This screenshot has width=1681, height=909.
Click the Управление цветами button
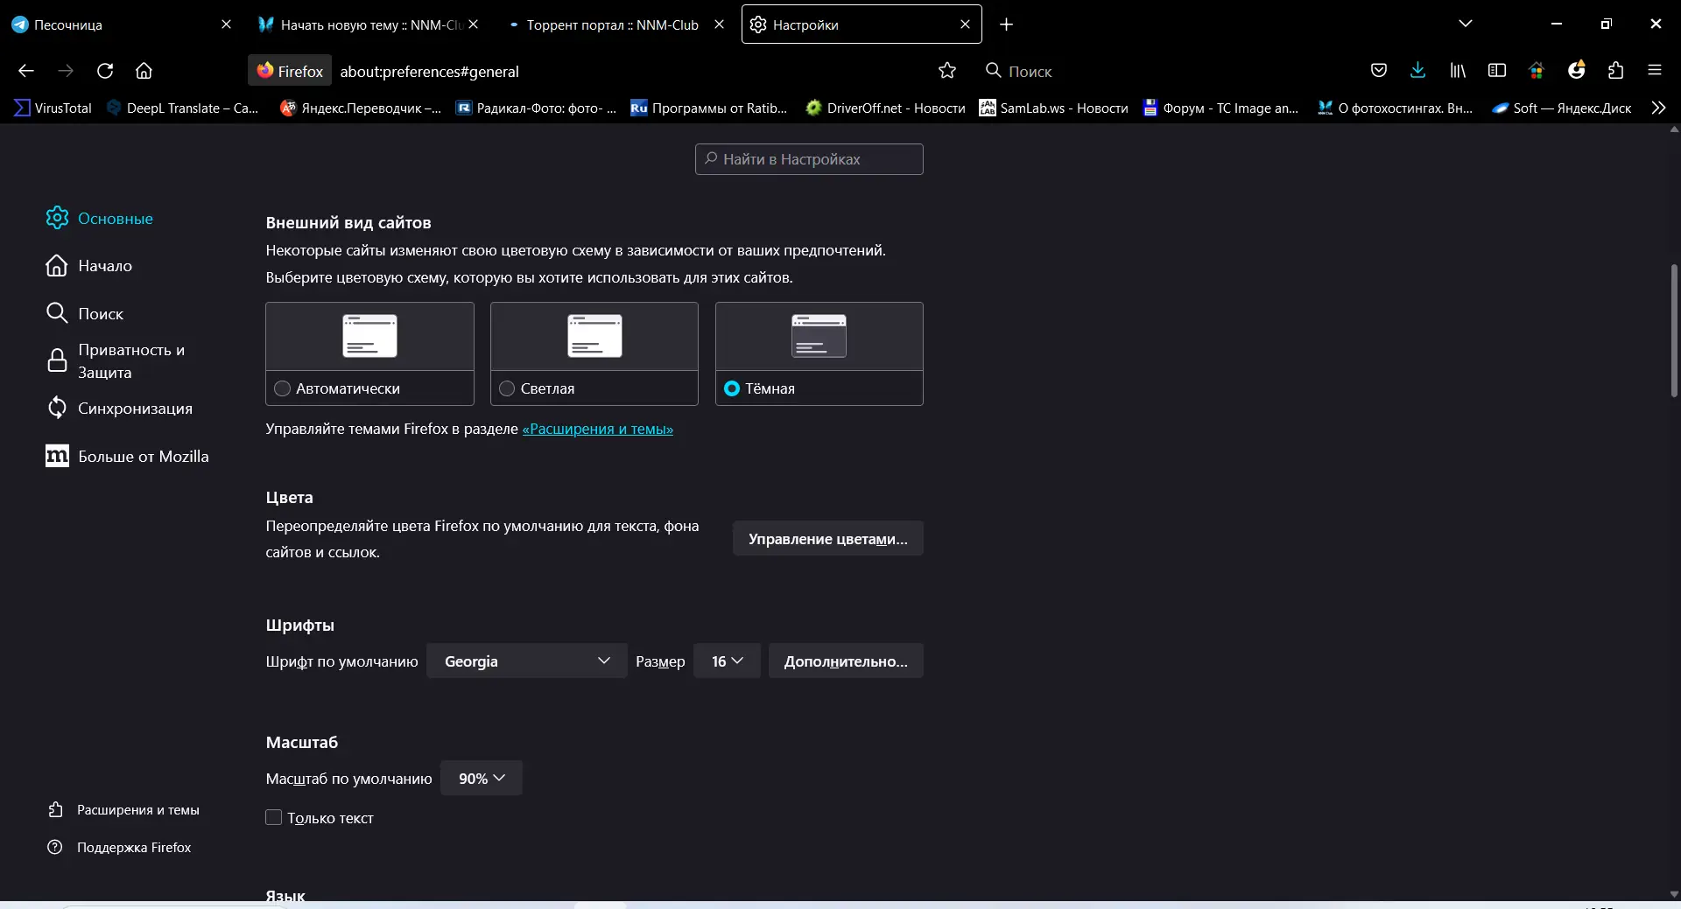(x=828, y=539)
